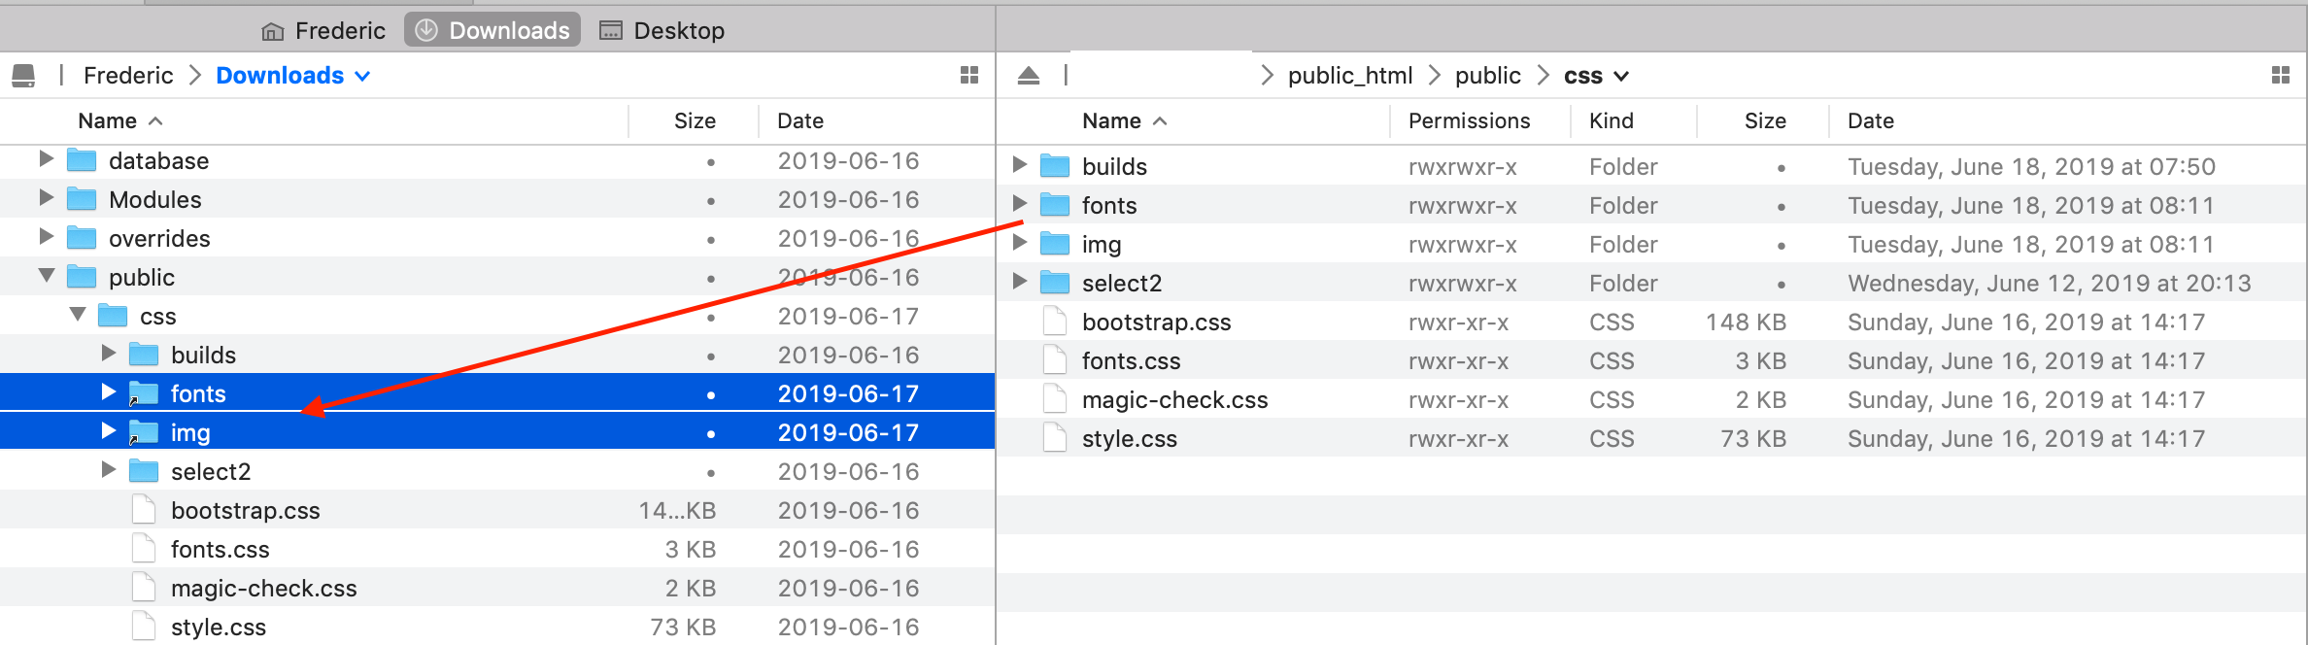This screenshot has height=645, width=2308.
Task: Collapse the public folder in left pane
Action: (x=46, y=276)
